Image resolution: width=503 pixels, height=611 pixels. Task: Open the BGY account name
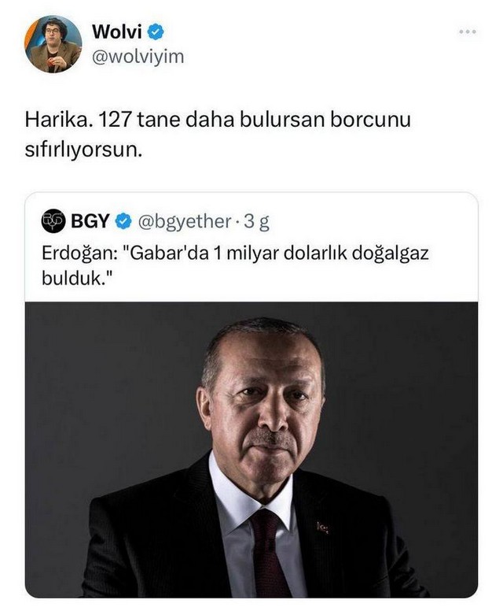(90, 221)
